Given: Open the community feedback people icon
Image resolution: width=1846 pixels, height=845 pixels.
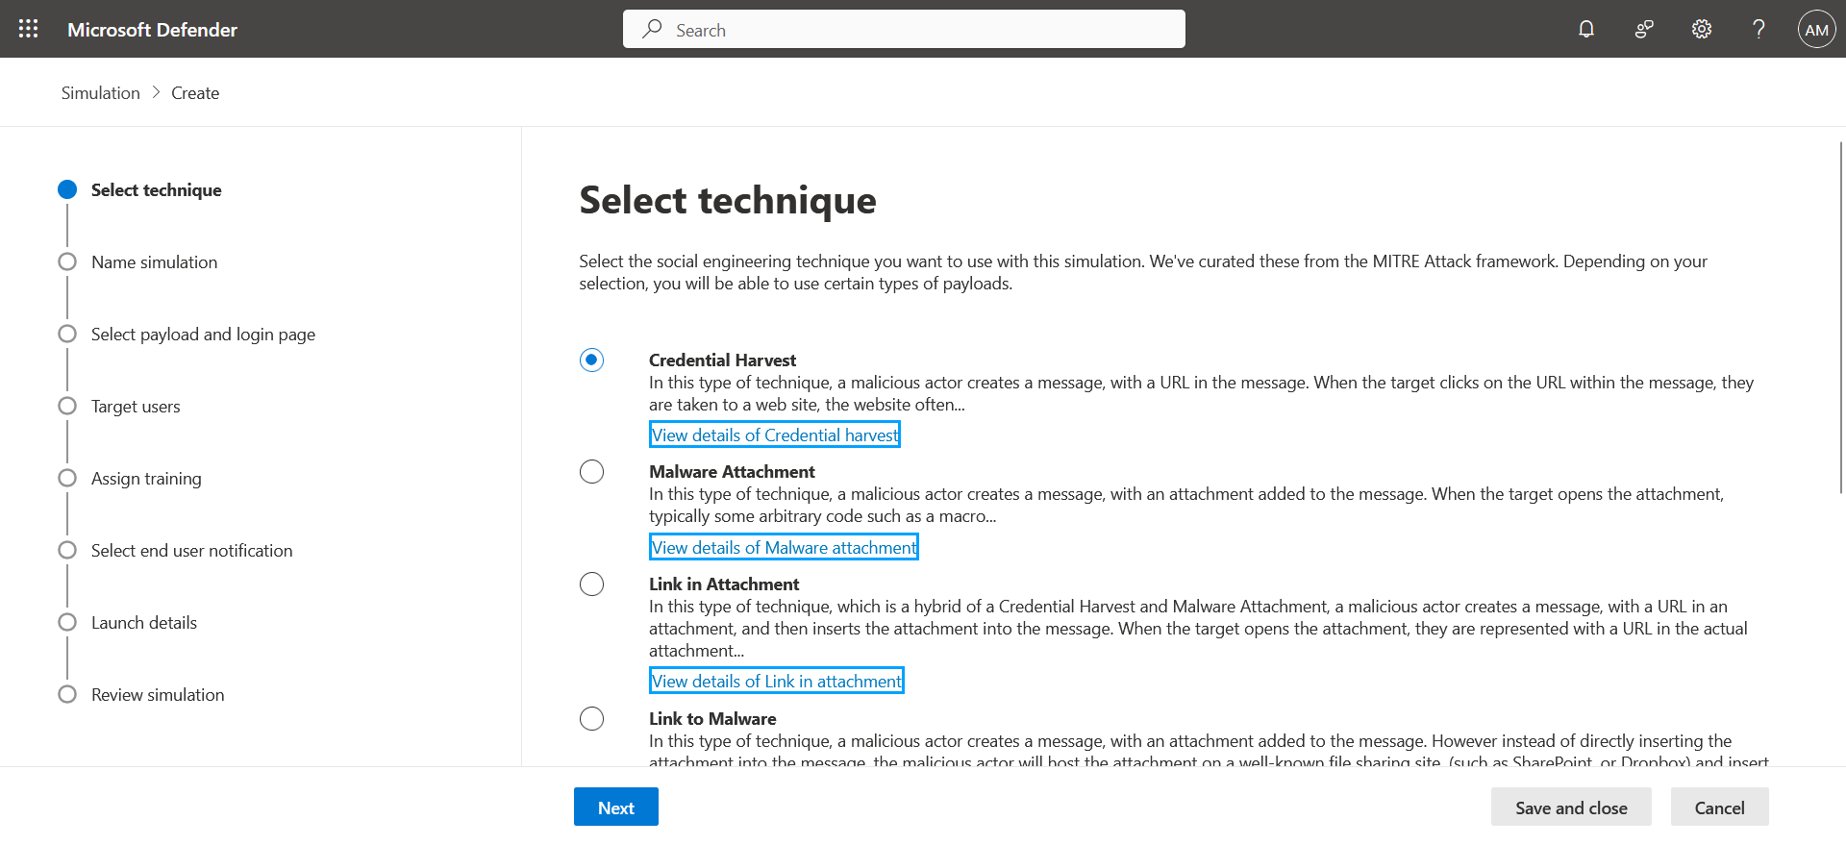Looking at the screenshot, I should (1644, 29).
